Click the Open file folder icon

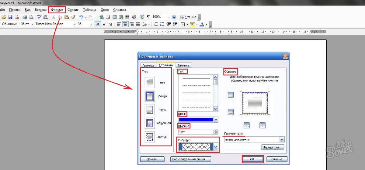point(4,17)
